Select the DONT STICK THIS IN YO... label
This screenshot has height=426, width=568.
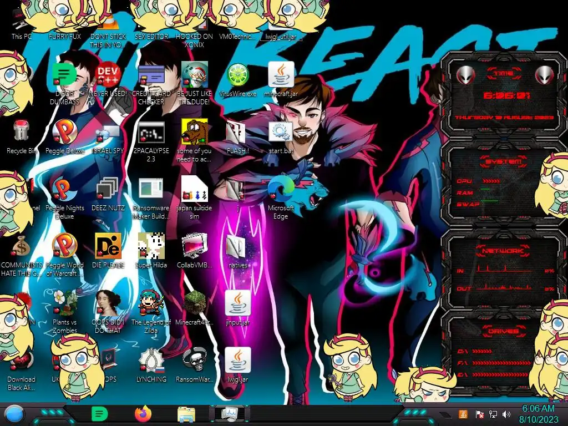point(108,40)
